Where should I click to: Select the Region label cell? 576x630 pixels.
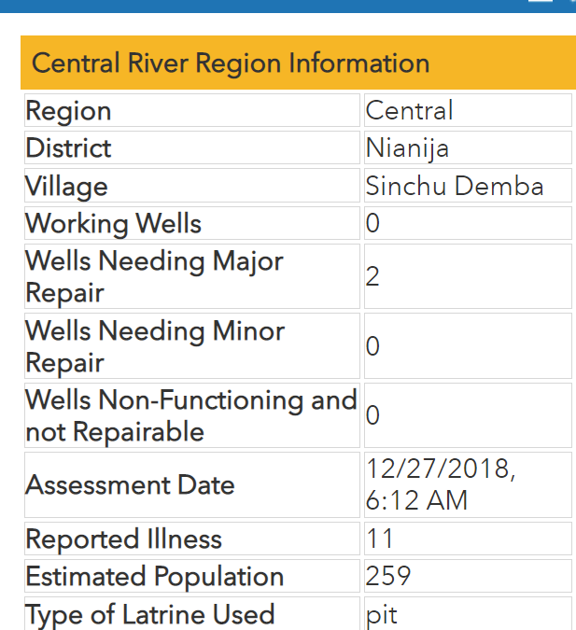[192, 110]
